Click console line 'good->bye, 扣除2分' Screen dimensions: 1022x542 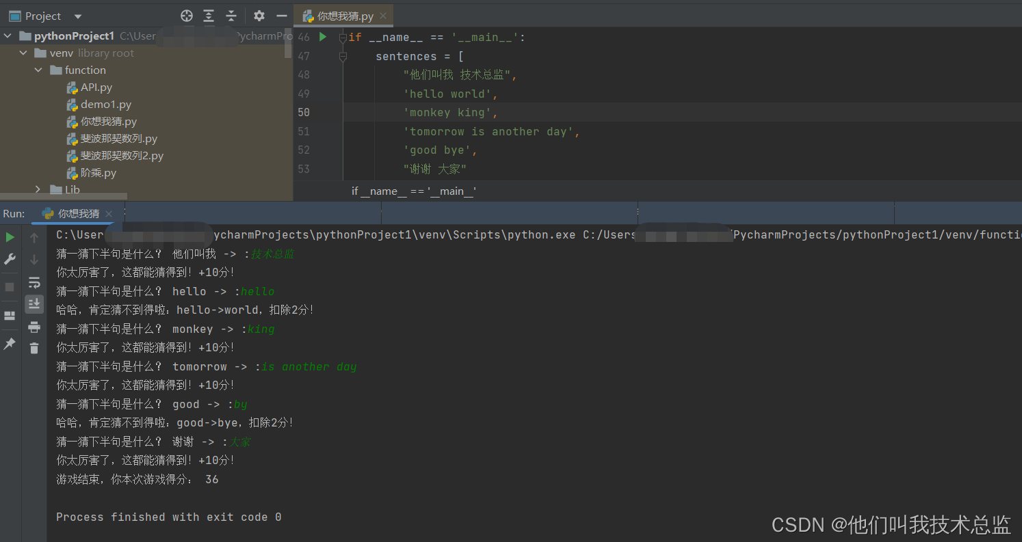click(x=175, y=423)
